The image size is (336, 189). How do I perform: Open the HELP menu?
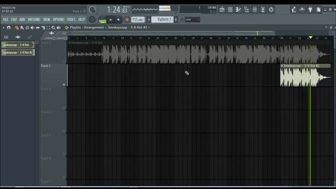click(x=81, y=19)
